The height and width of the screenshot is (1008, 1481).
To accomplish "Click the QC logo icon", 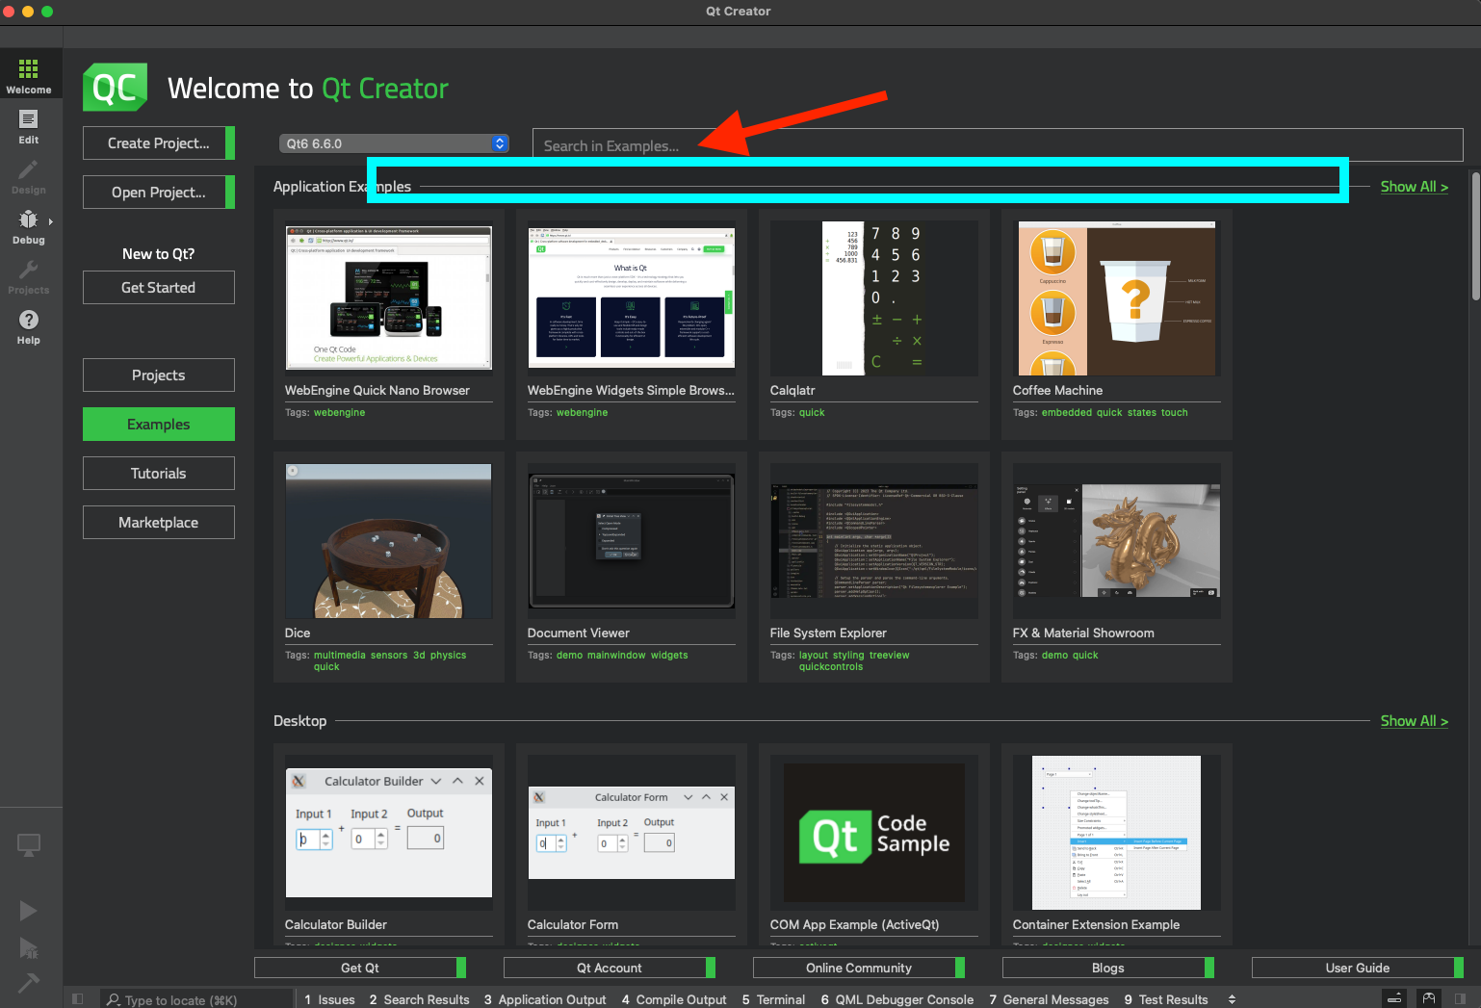I will tap(115, 88).
